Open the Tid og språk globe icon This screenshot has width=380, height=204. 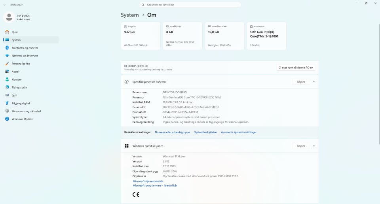[x=7, y=87]
